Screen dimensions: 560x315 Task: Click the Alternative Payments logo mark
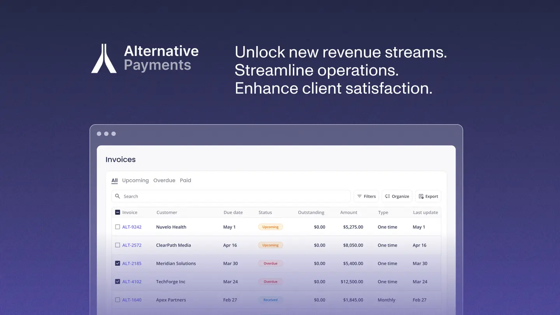coord(104,58)
